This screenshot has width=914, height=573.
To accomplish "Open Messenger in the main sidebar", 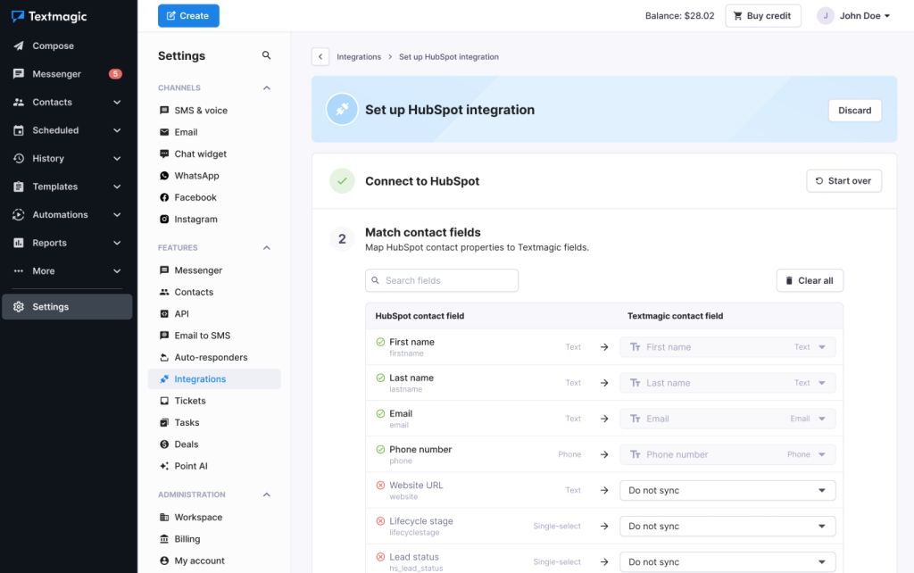I will click(x=56, y=74).
